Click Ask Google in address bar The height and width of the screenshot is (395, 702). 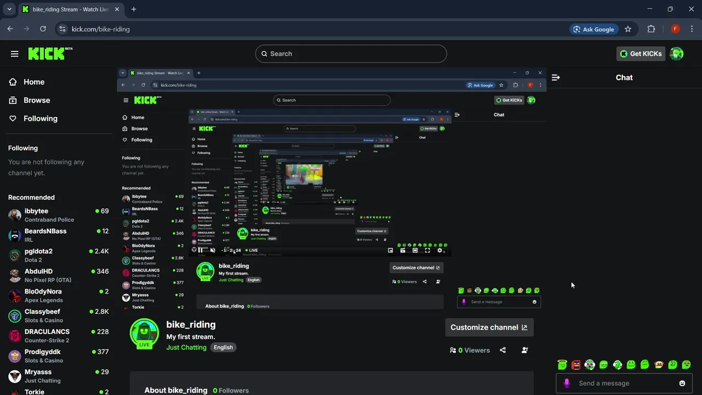coord(593,29)
